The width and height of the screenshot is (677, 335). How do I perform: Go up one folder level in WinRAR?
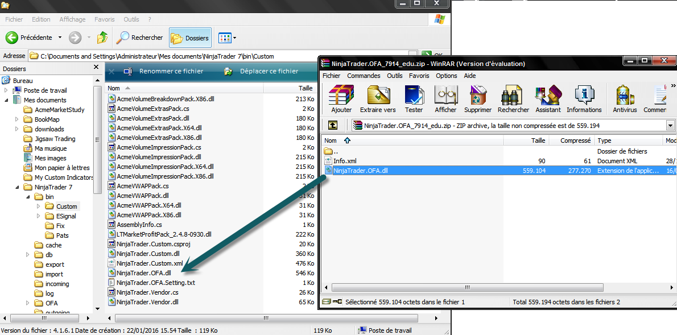(332, 125)
